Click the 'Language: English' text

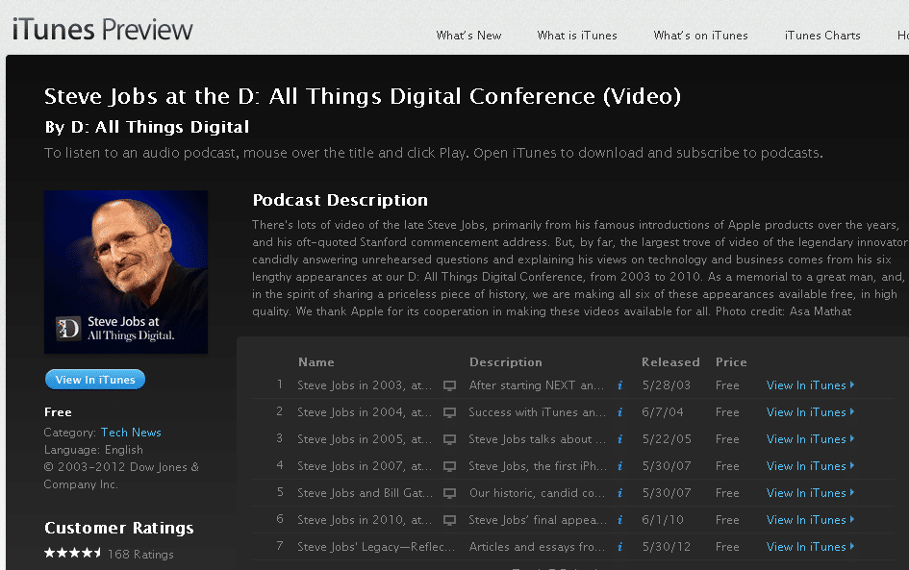click(x=93, y=450)
